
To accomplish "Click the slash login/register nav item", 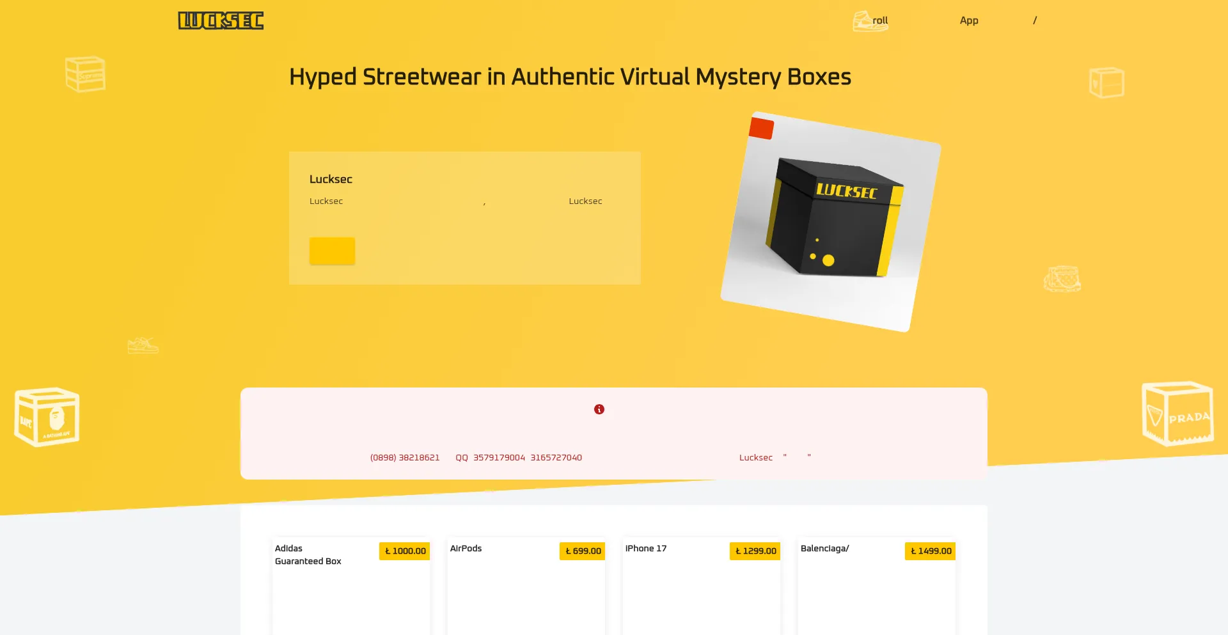I will tap(1034, 20).
